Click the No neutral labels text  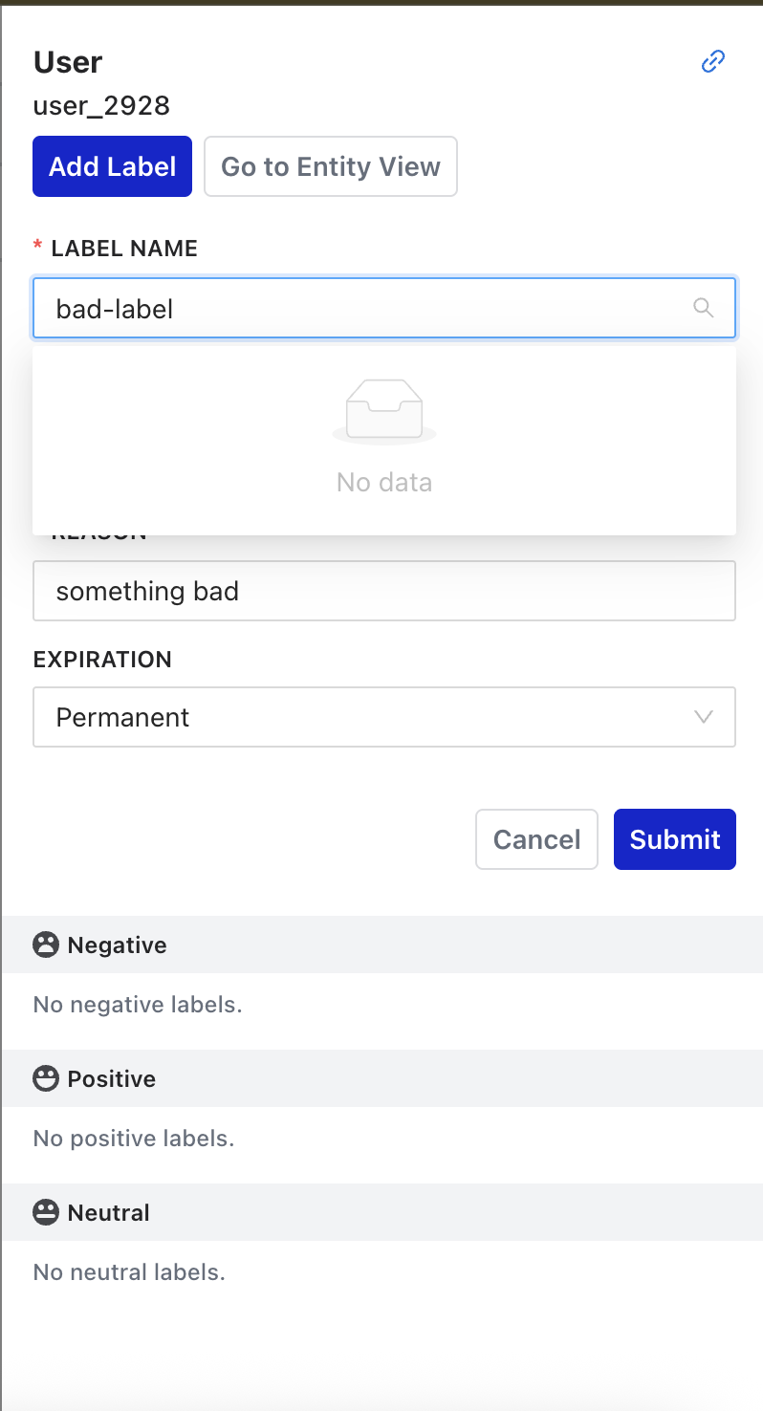click(x=128, y=1271)
